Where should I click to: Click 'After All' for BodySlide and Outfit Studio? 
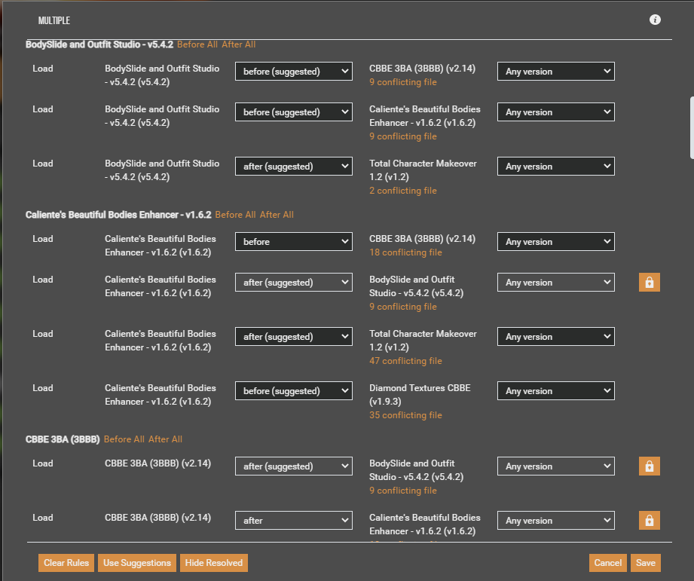(239, 44)
